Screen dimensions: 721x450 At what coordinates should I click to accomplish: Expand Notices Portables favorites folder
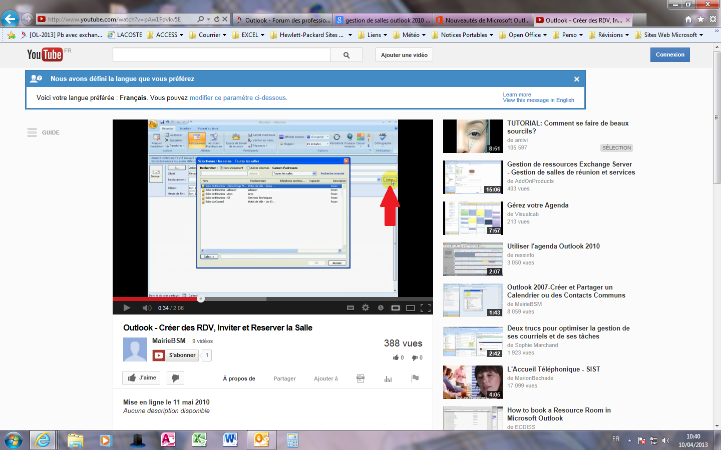pos(462,35)
